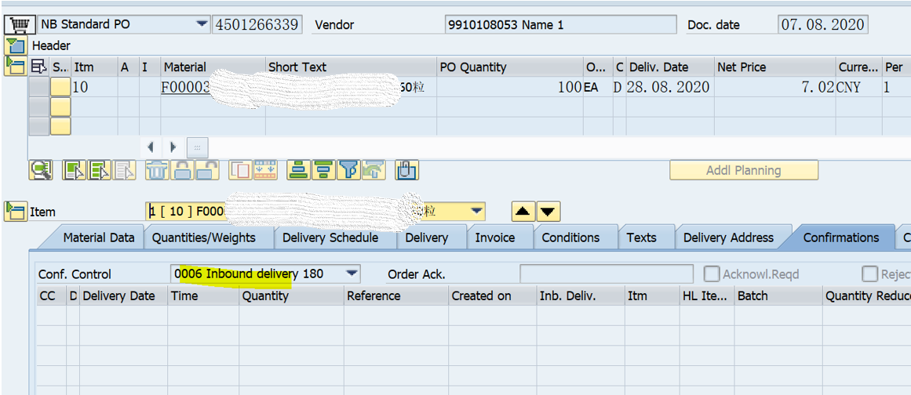Click Deliv. Date cell 28.08.2020
911x395 pixels.
pos(670,87)
